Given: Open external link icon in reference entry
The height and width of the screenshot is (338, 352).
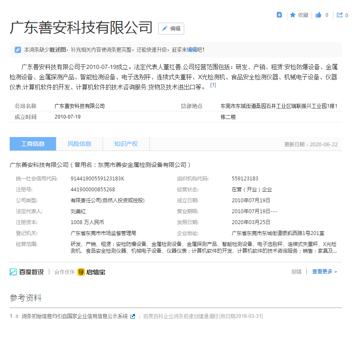Looking at the screenshot, I should [133, 317].
